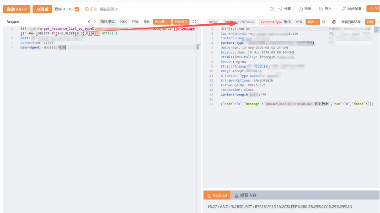This screenshot has height=213, width=380.
Task: Click the question mark help icon near 分享
Action: (272, 9)
